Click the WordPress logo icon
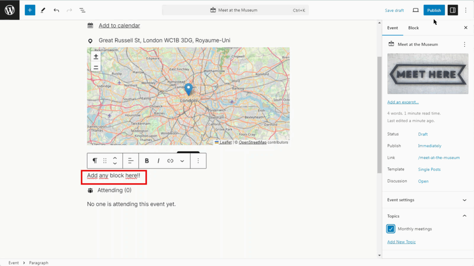This screenshot has width=474, height=266. 10,10
